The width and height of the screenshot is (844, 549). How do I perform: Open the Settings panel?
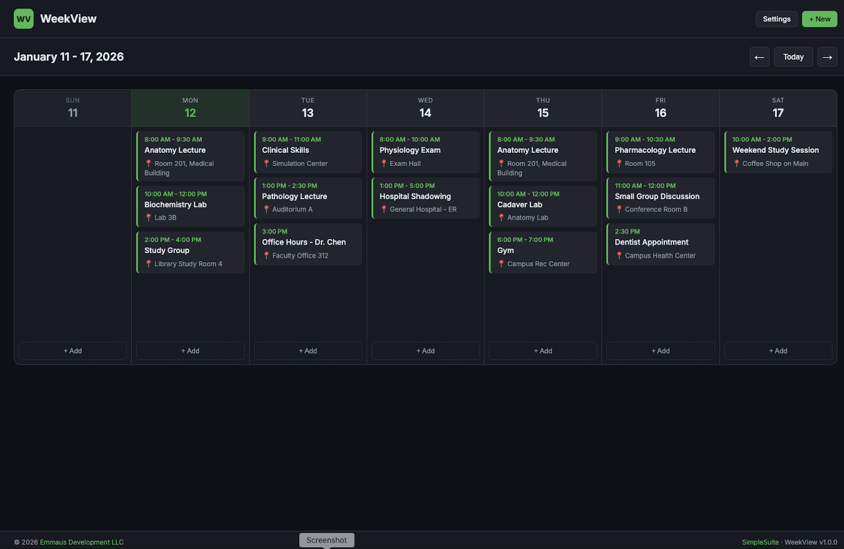(x=776, y=18)
